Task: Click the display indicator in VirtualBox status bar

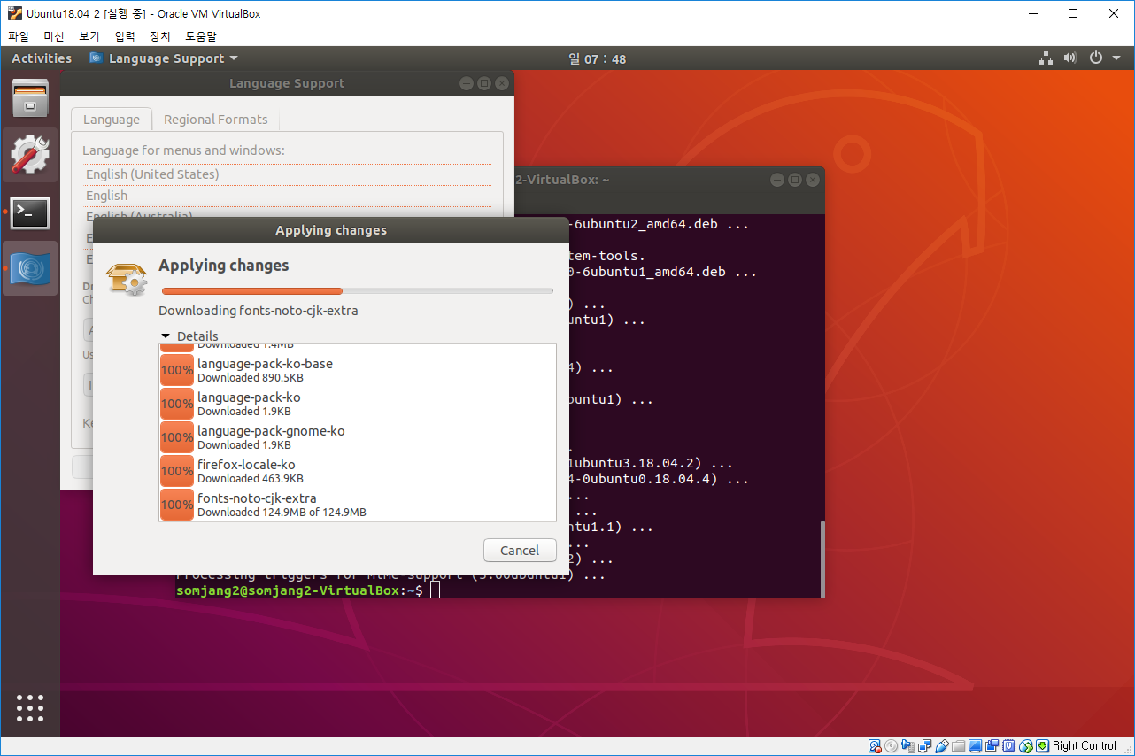Action: tap(976, 746)
